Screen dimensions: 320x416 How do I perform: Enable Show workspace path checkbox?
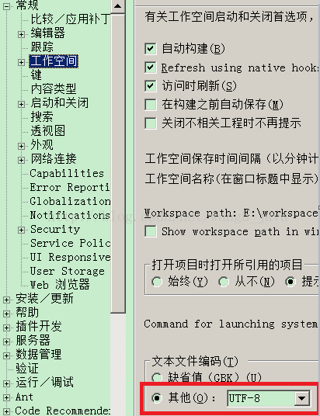(151, 231)
